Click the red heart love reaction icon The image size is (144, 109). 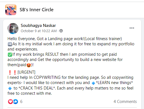pyautogui.click(x=11, y=102)
